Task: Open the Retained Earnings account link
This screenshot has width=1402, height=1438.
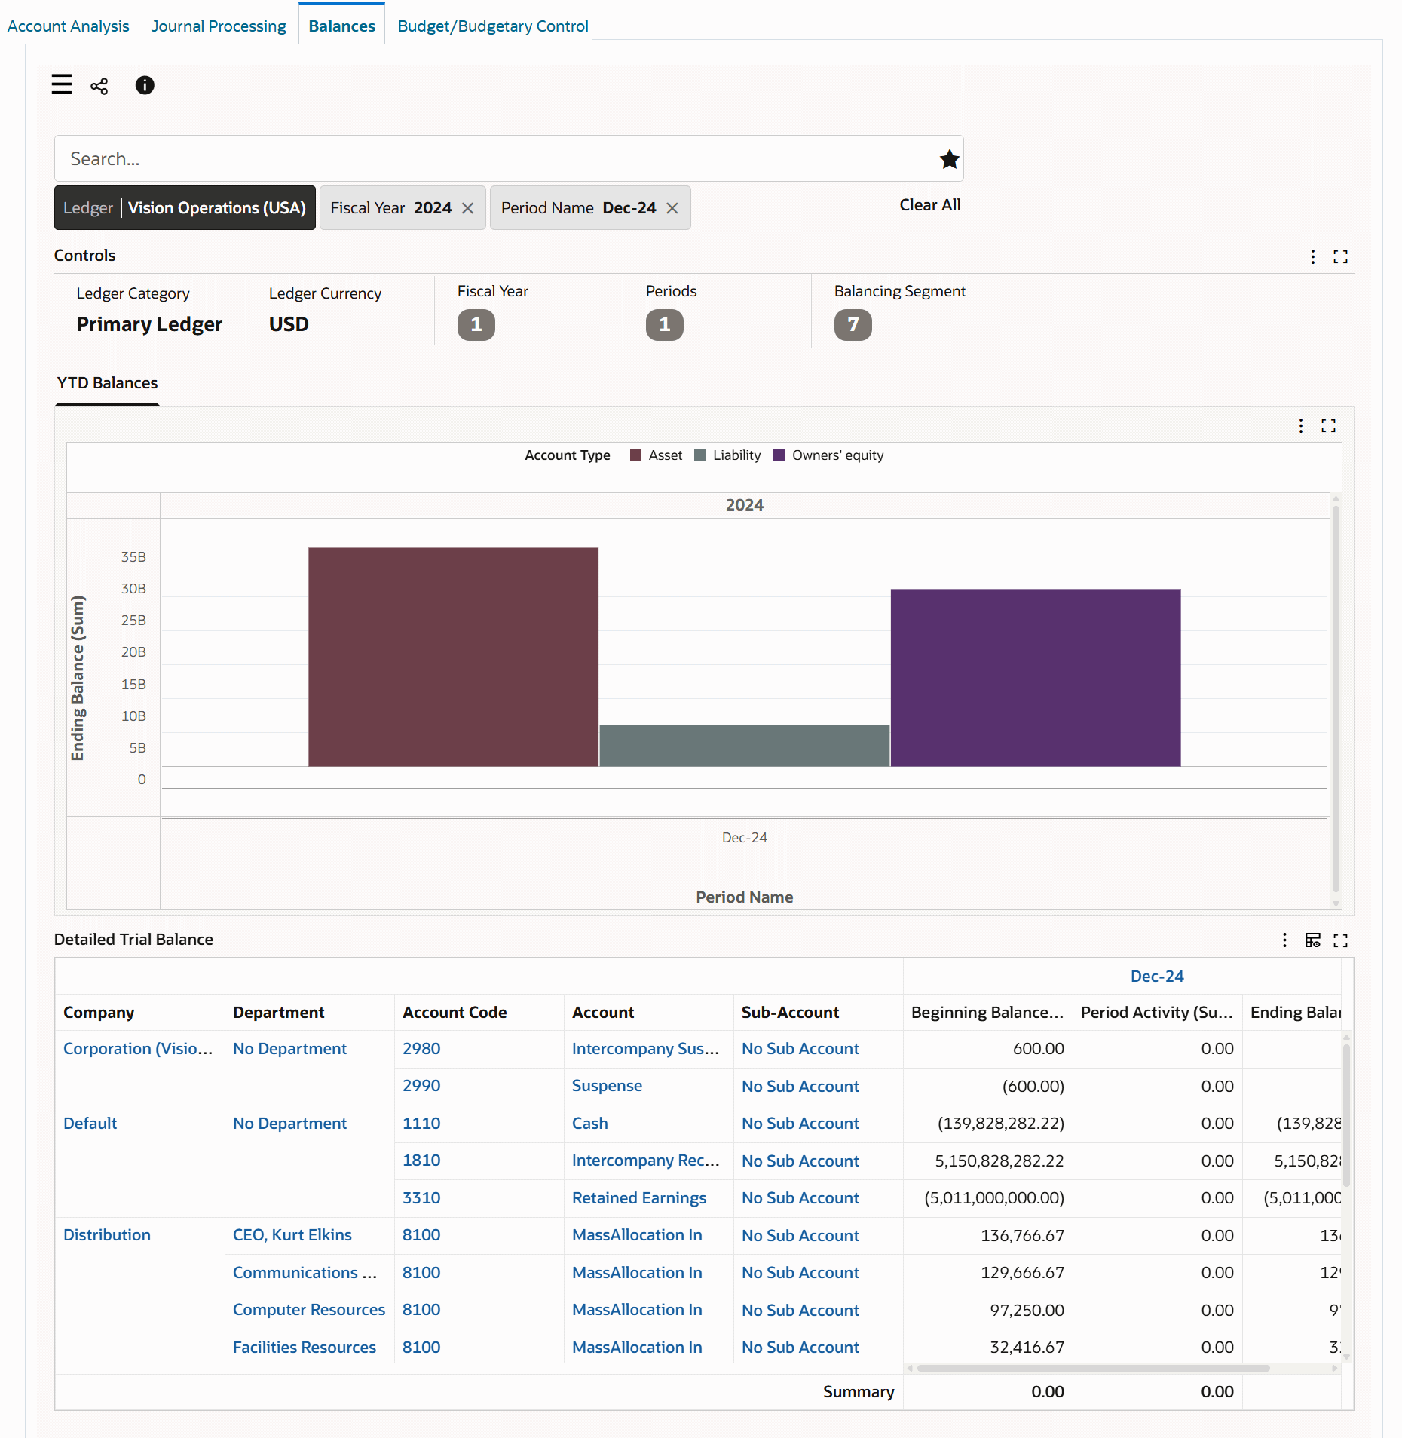Action: tap(639, 1198)
